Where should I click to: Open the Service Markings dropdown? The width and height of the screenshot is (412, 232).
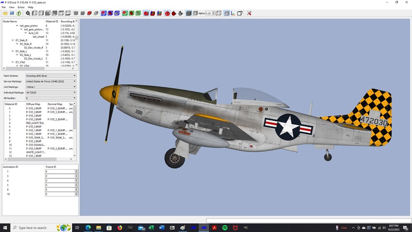tap(51, 81)
